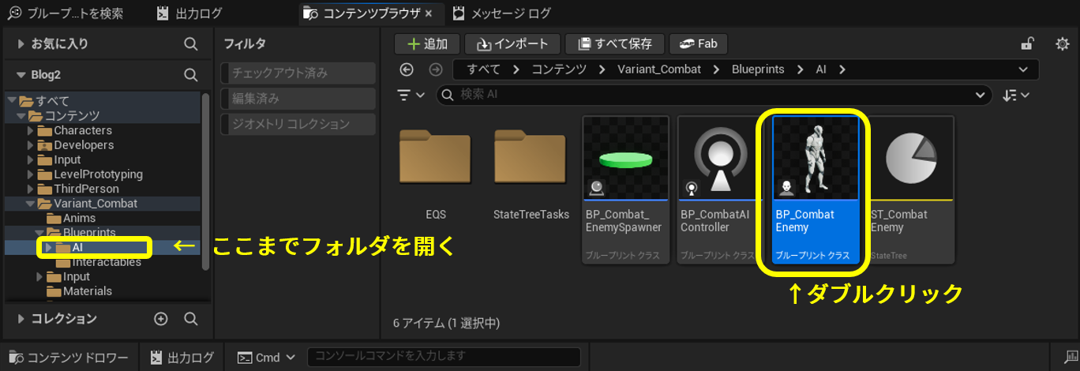Click the console command input field
The width and height of the screenshot is (1080, 371).
coord(444,358)
